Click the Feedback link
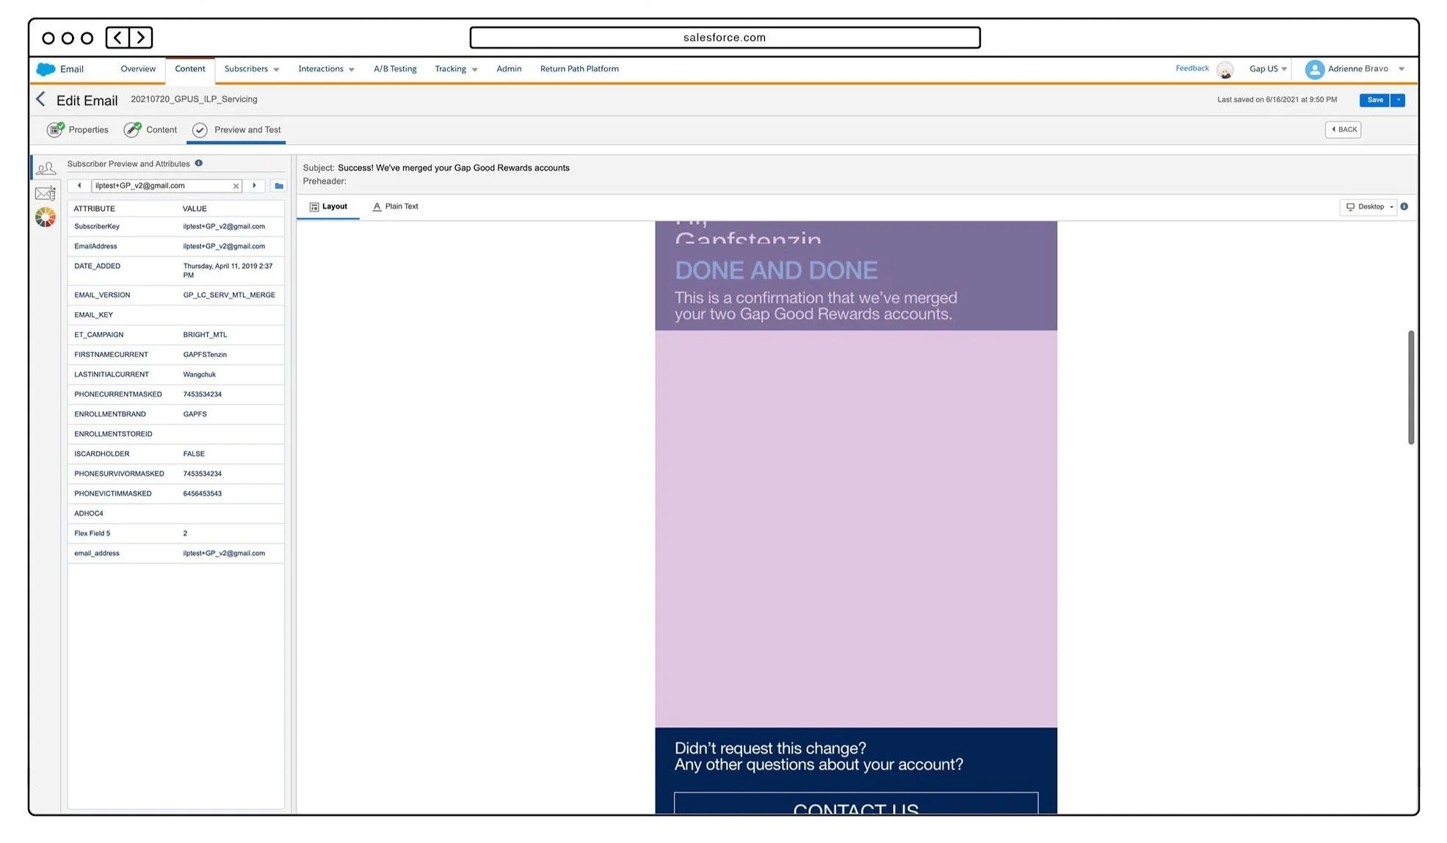Screen dimensions: 1447x843 1192,68
